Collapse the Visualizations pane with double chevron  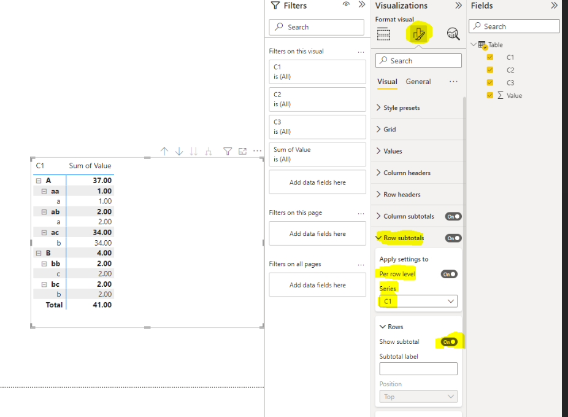459,5
